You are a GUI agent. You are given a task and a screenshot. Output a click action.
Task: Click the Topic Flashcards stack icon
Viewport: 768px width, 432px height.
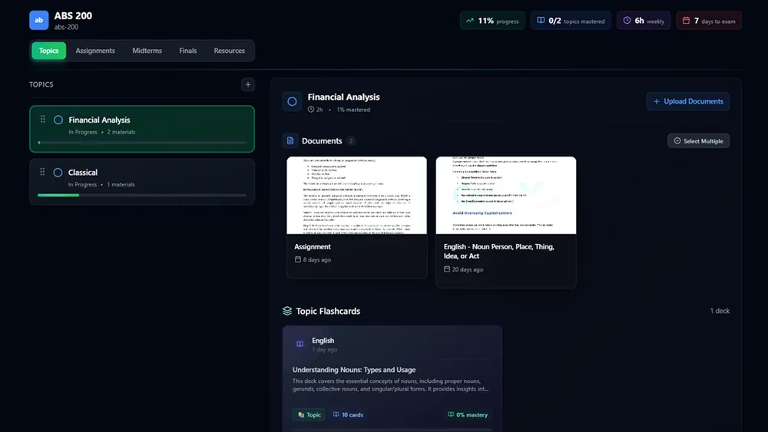point(287,311)
